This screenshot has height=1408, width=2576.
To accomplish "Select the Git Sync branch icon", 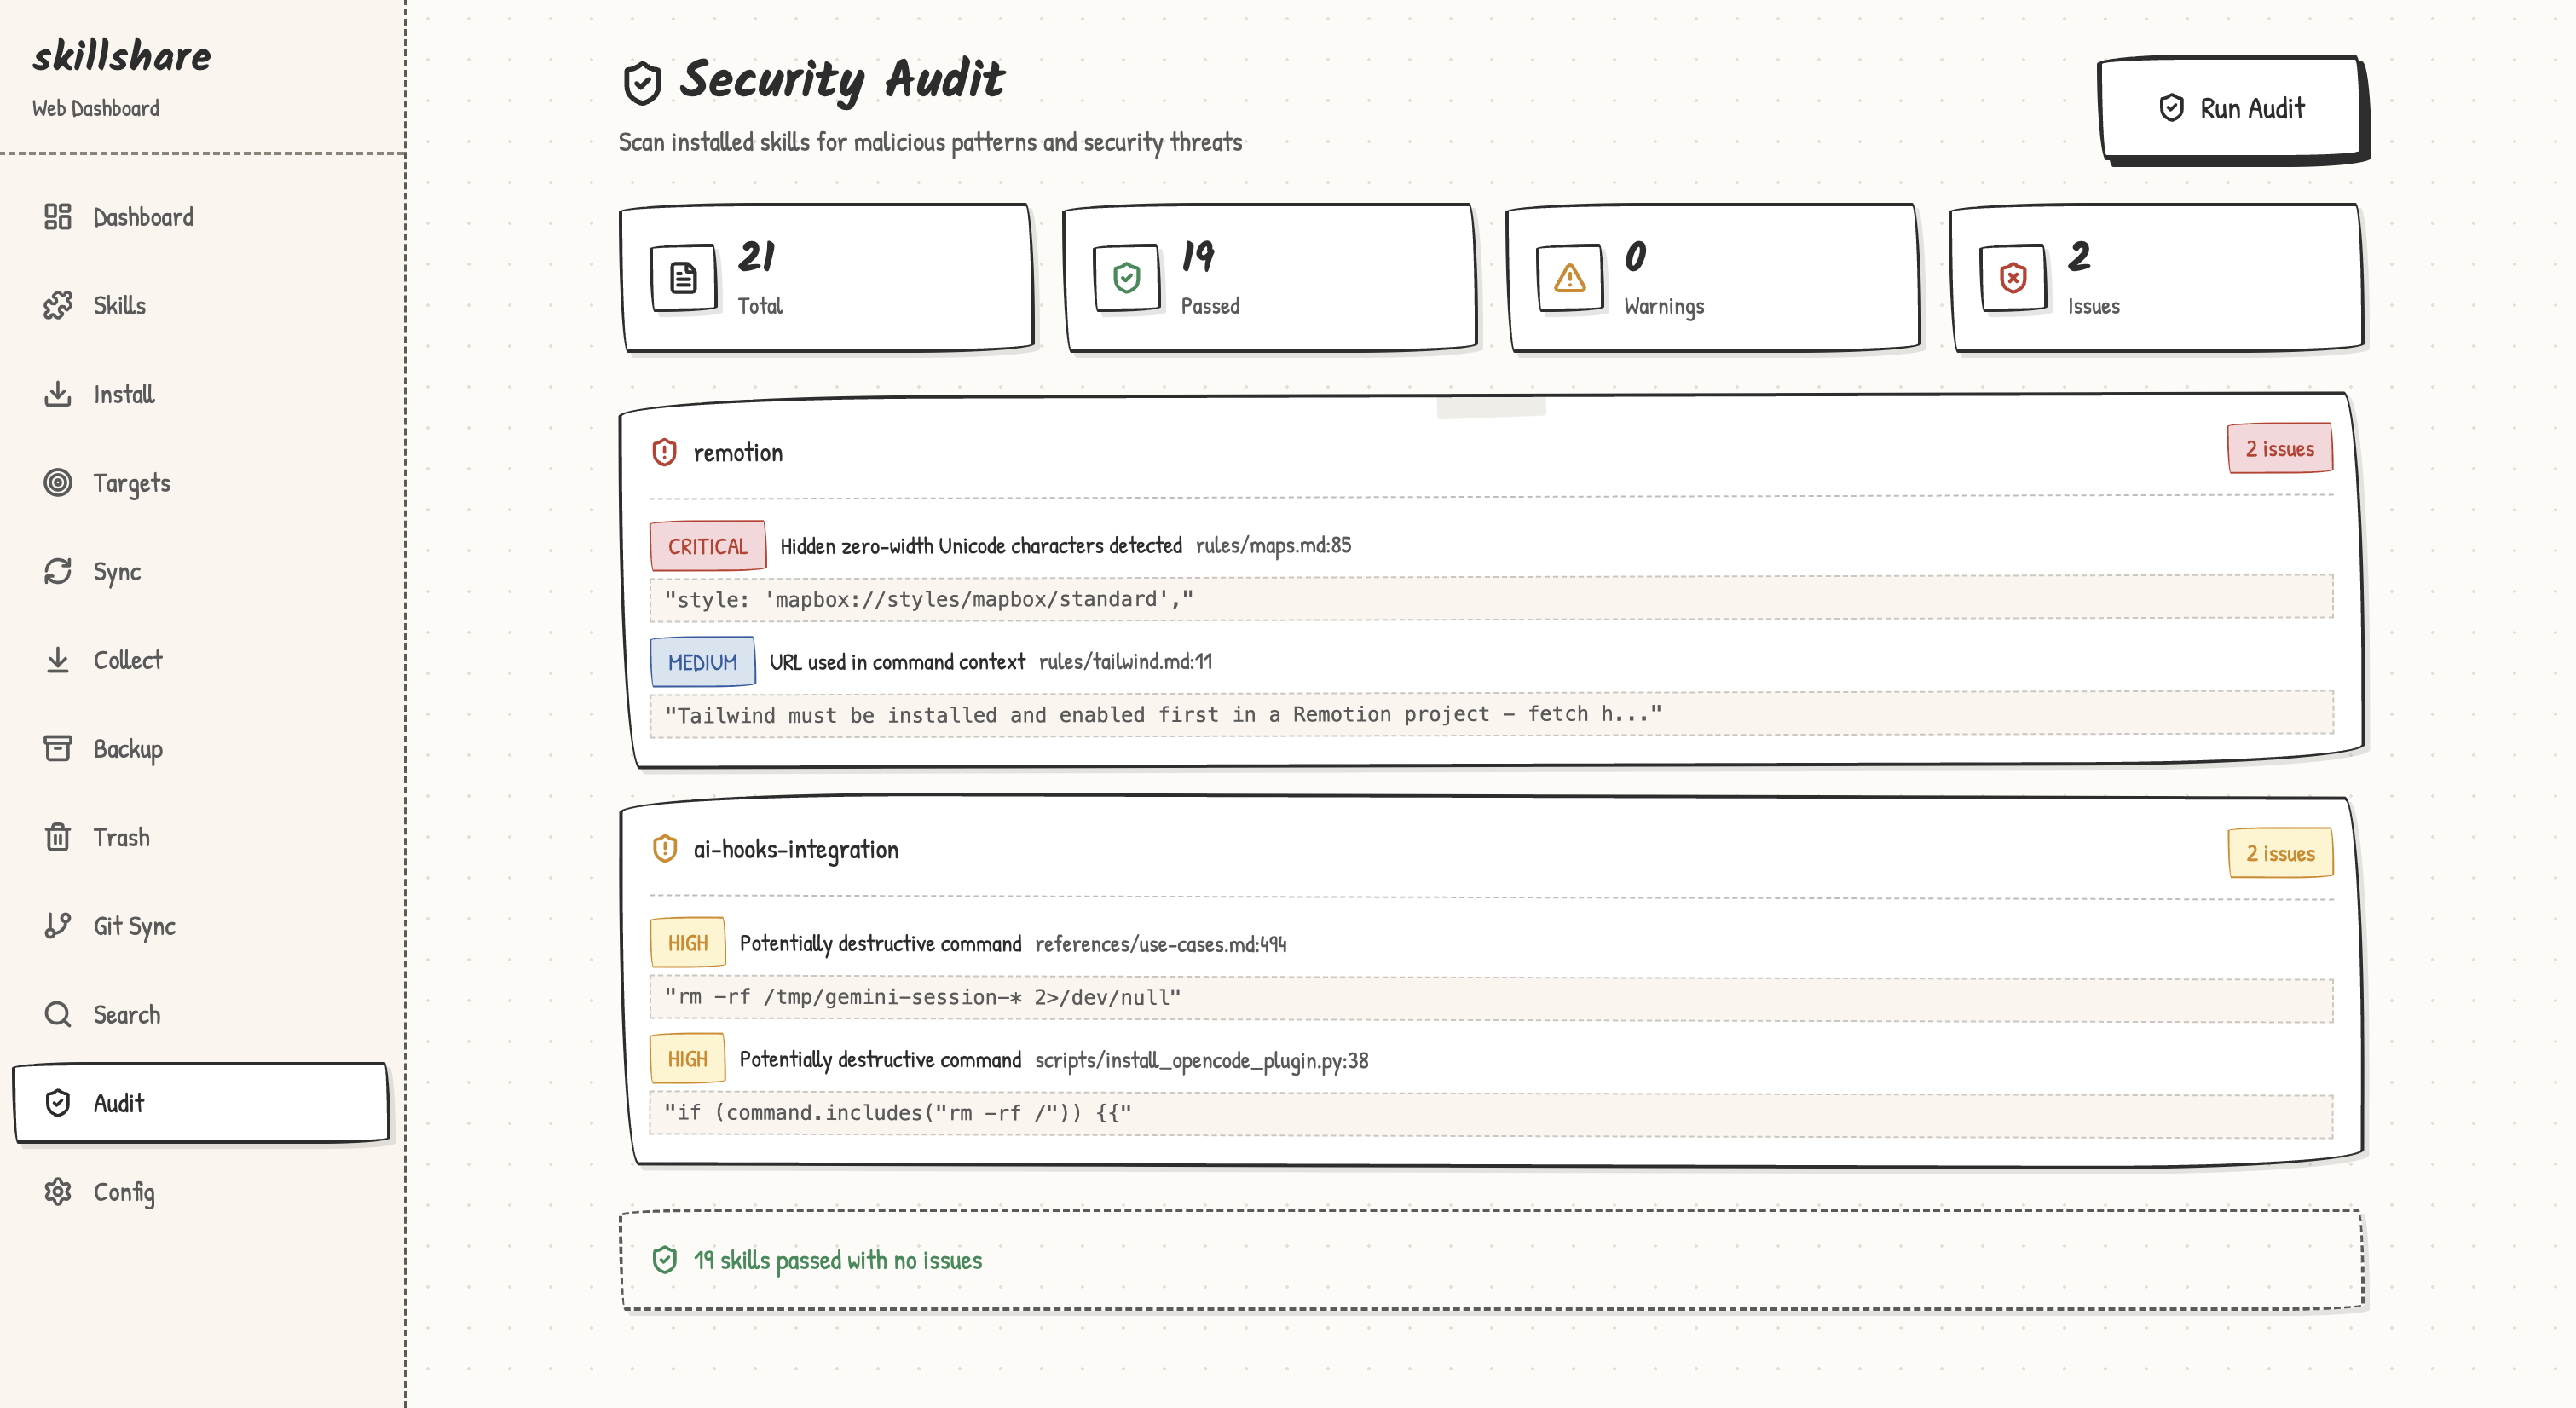I will pos(58,926).
